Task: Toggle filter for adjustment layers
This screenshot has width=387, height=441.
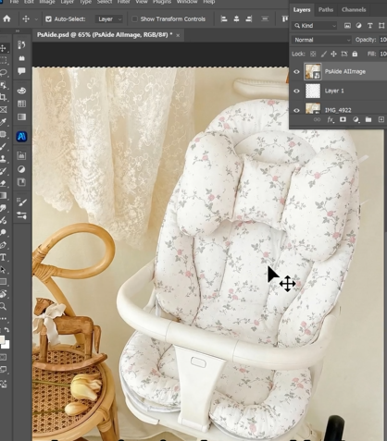Action: coord(358,26)
